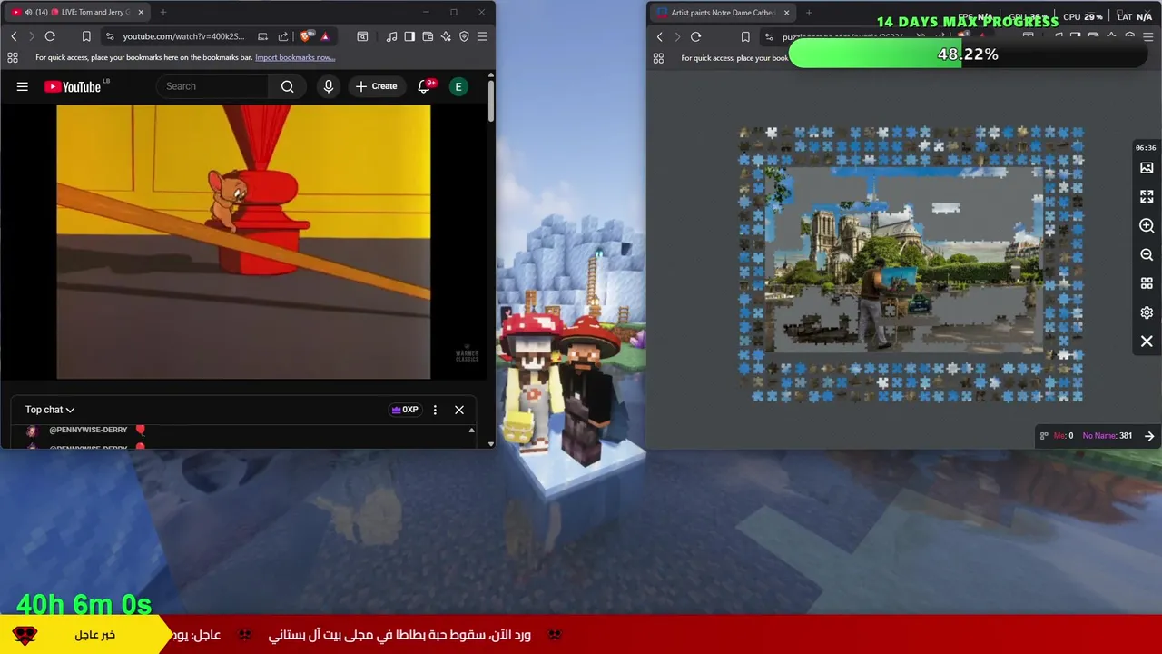Click the green 48.22% progress bar
Viewport: 1162px width, 654px height.
[968, 54]
